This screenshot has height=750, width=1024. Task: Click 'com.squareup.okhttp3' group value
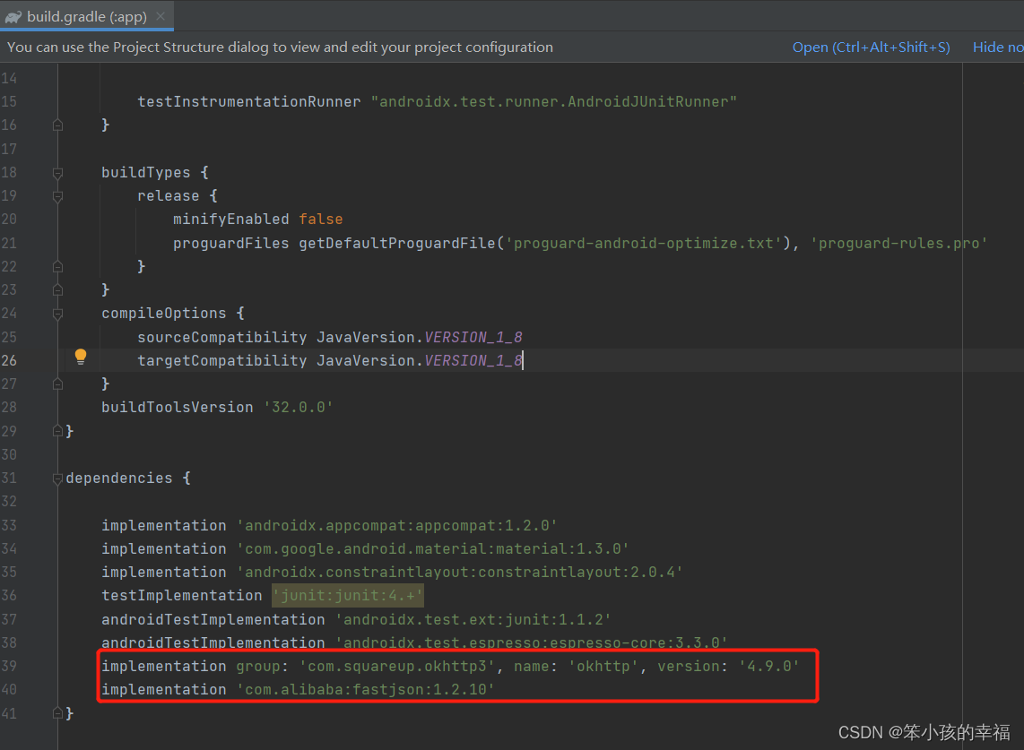pos(397,666)
